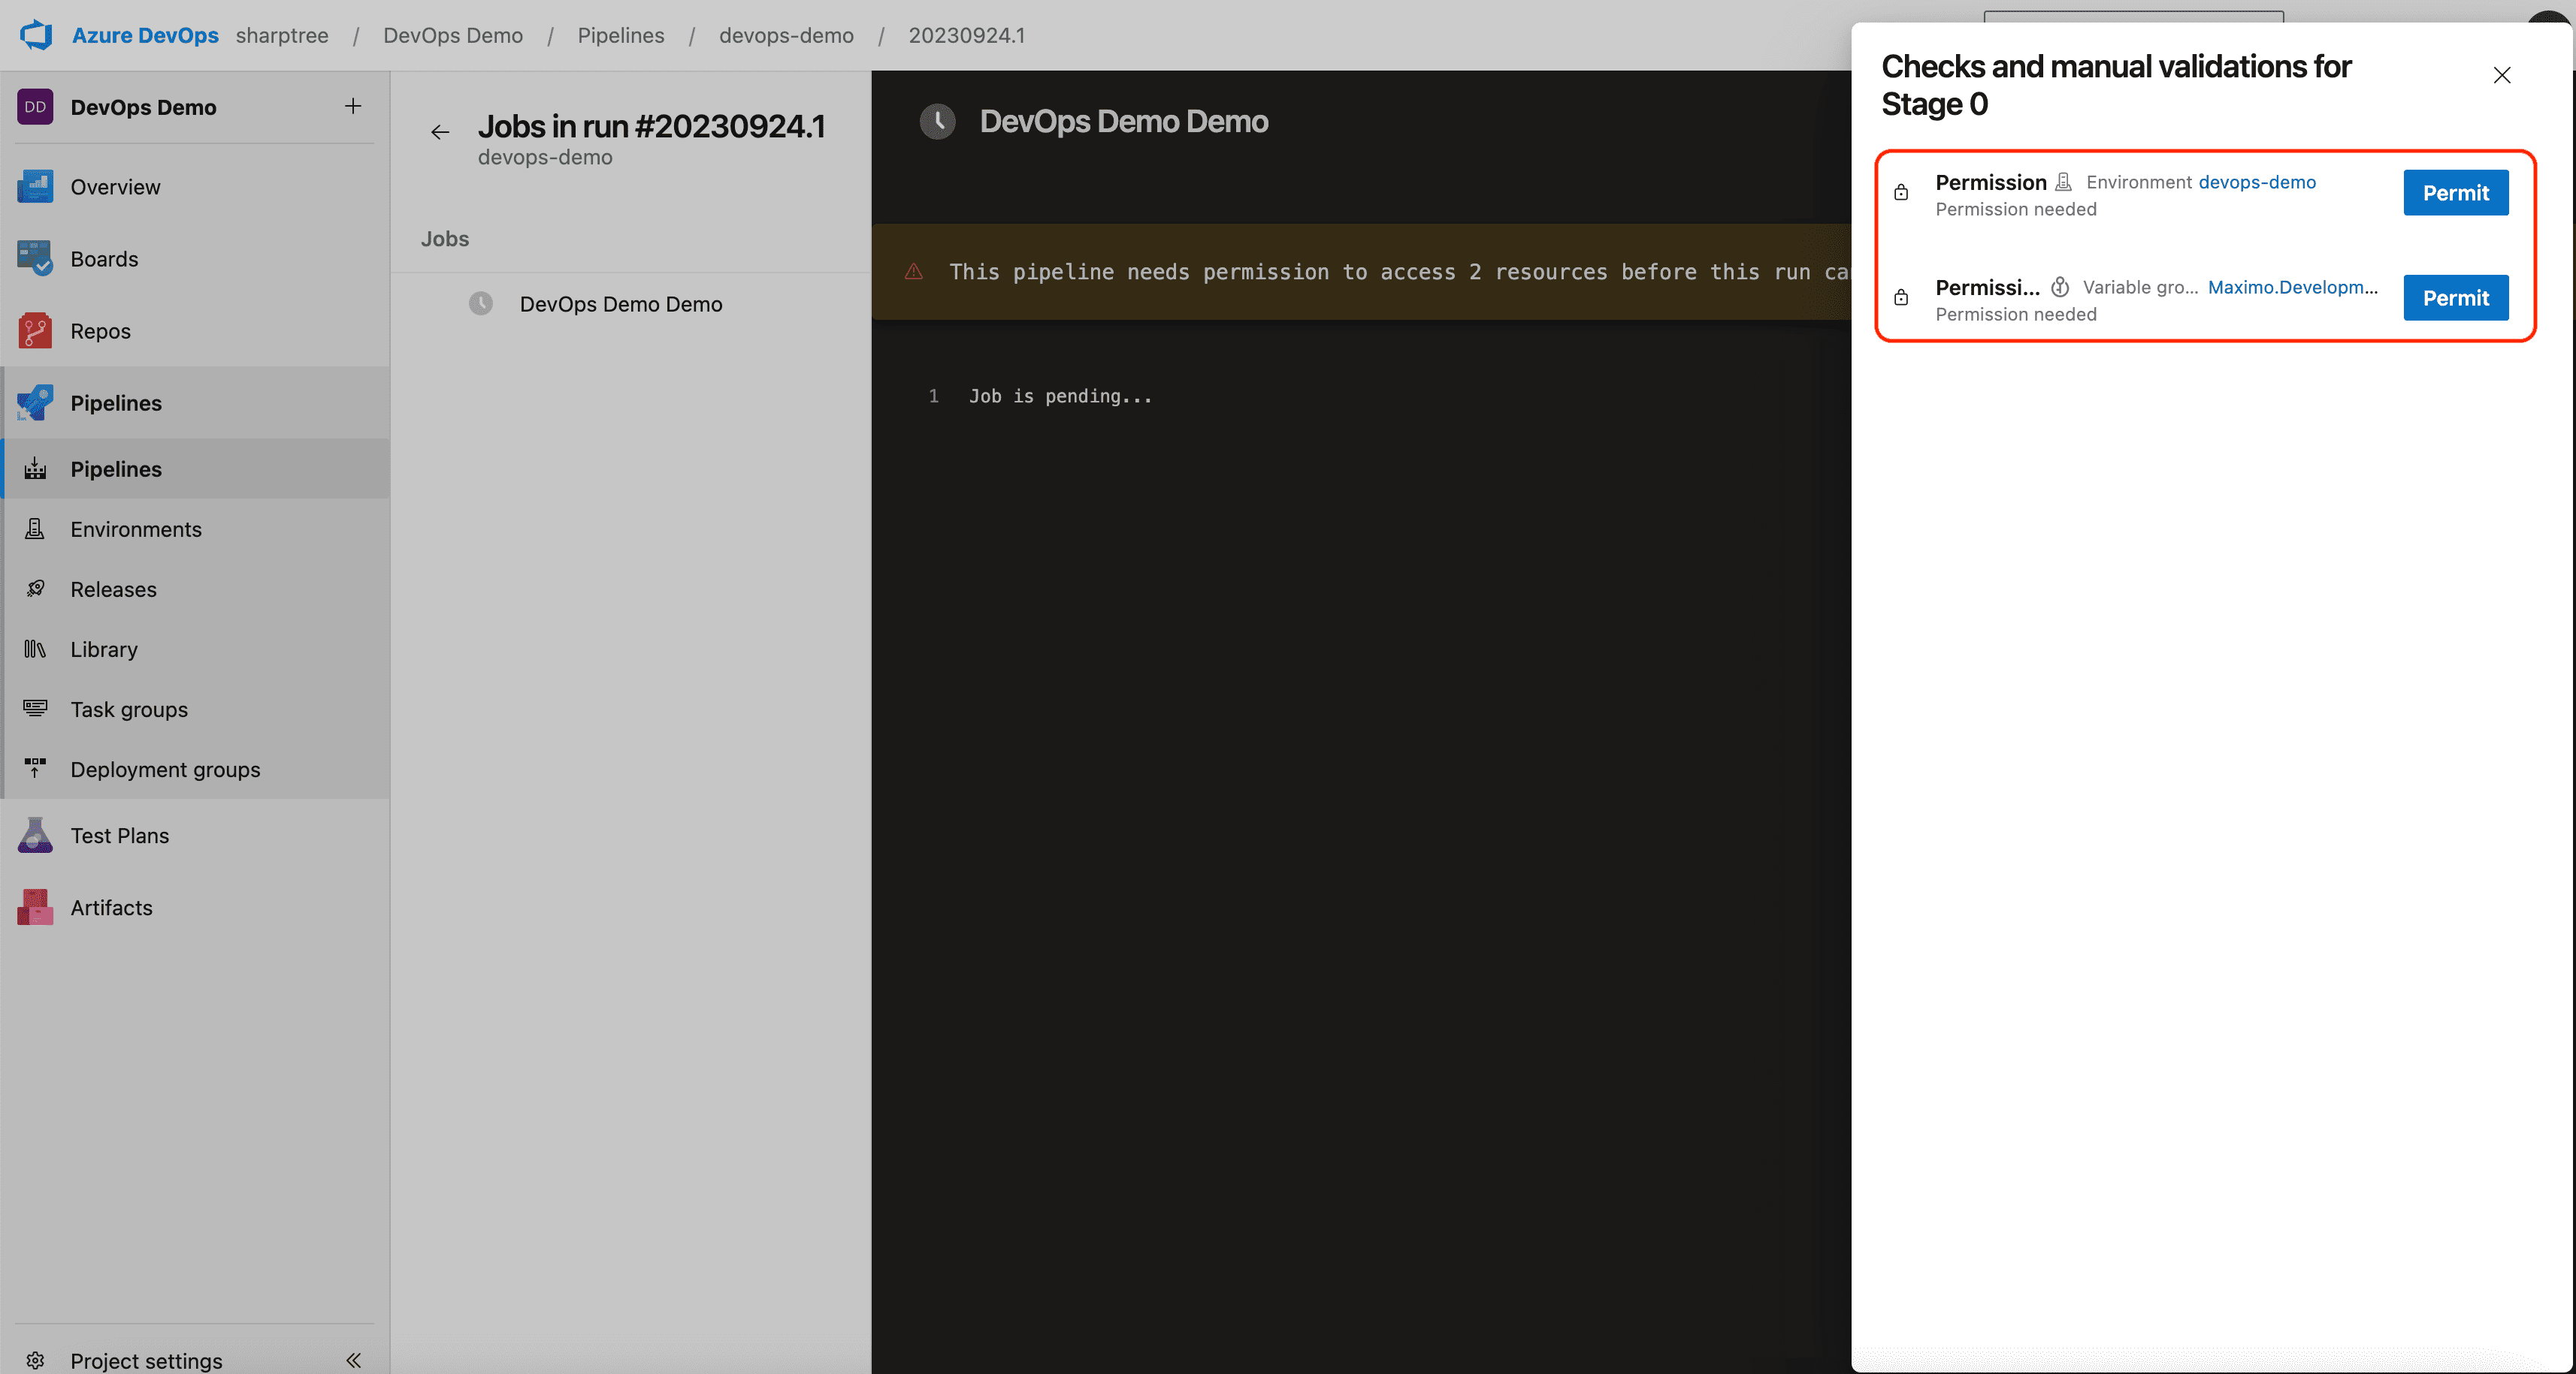
Task: Open the devops-demo environment link
Action: coord(2257,182)
